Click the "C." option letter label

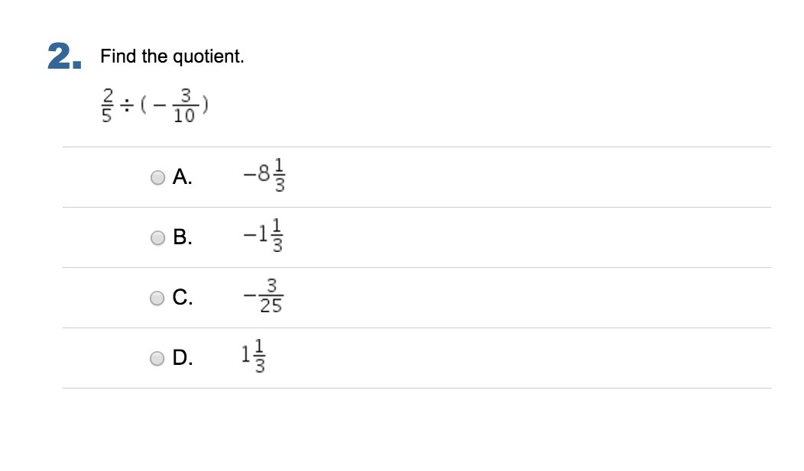click(183, 297)
